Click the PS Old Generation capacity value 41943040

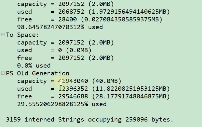(x=73, y=81)
